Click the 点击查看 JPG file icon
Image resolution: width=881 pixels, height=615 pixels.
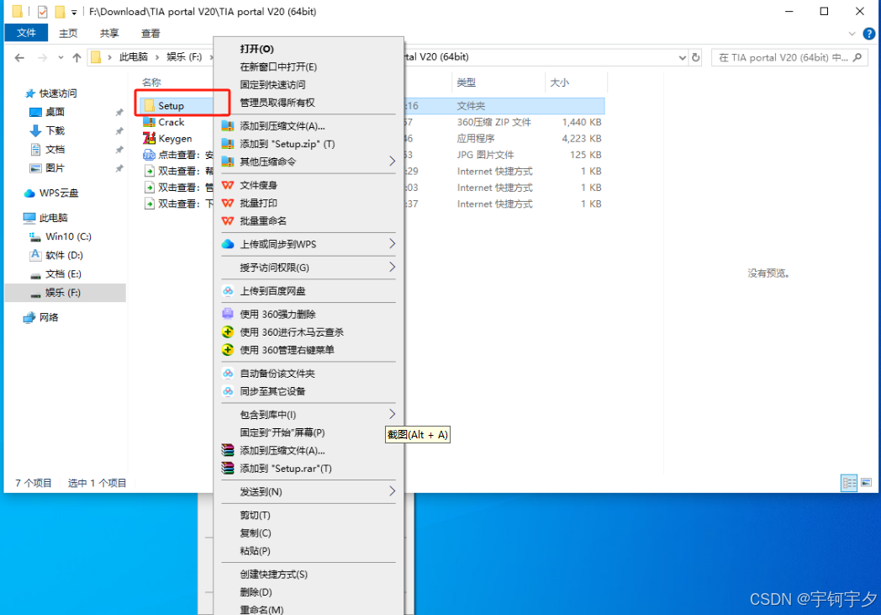pos(149,155)
